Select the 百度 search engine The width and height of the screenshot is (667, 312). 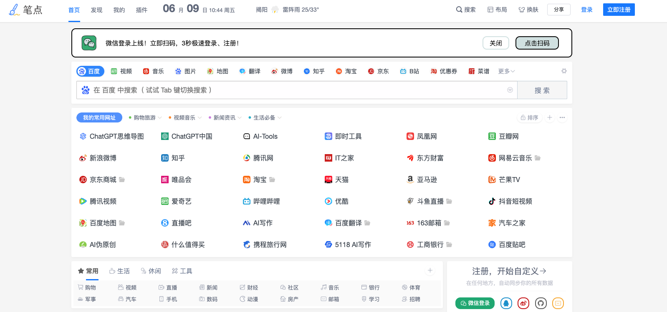90,71
